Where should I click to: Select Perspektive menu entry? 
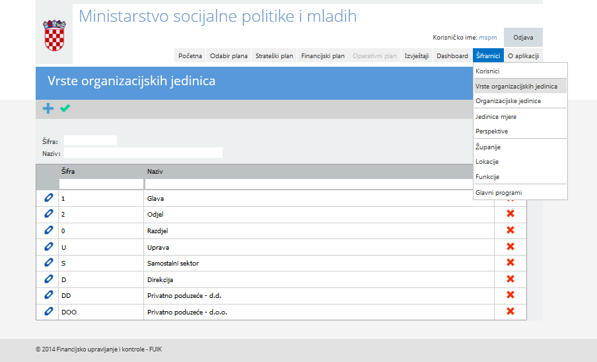520,131
